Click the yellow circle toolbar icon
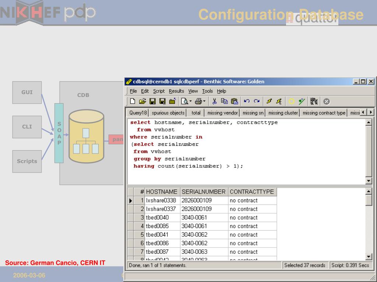The width and height of the screenshot is (377, 282). click(x=292, y=101)
